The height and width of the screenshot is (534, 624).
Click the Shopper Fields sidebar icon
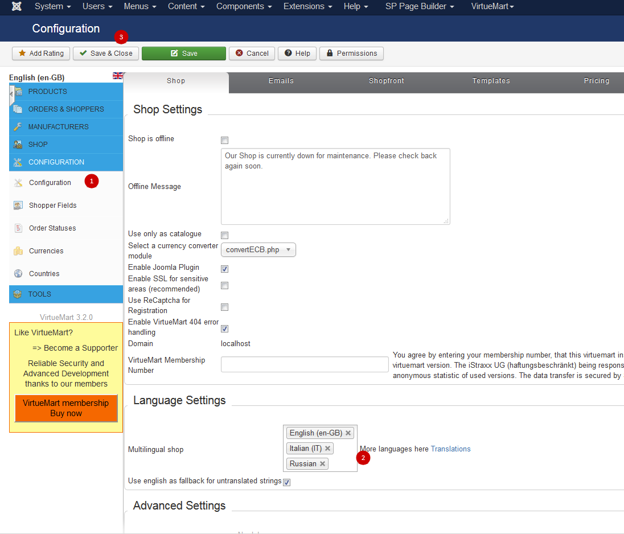[x=18, y=206]
